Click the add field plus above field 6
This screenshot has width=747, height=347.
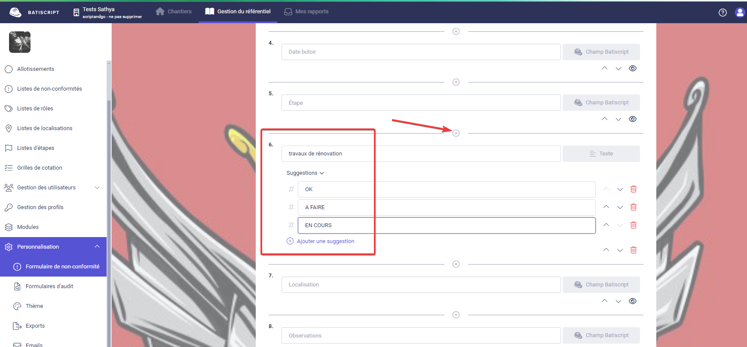coord(456,133)
